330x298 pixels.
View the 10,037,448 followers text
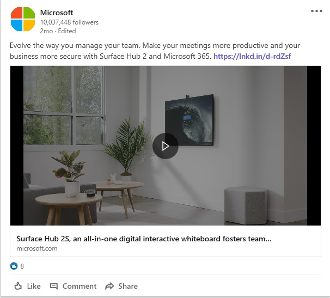point(69,22)
